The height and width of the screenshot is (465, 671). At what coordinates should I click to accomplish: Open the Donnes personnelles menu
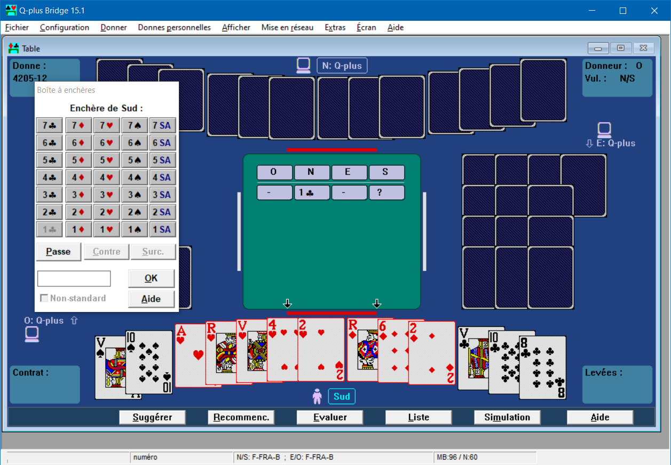point(174,27)
